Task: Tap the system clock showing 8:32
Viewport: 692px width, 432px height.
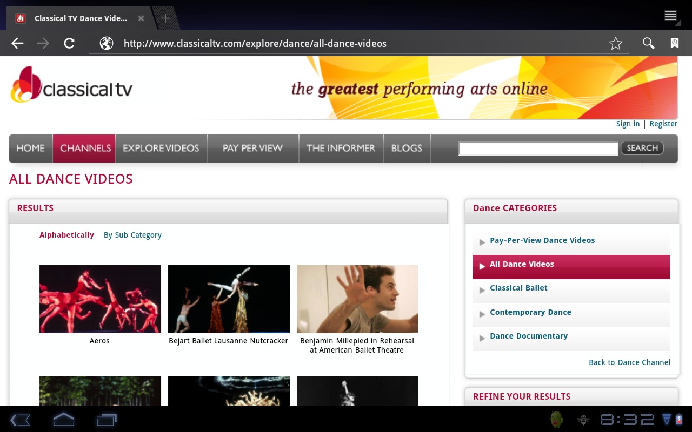Action: click(x=627, y=420)
